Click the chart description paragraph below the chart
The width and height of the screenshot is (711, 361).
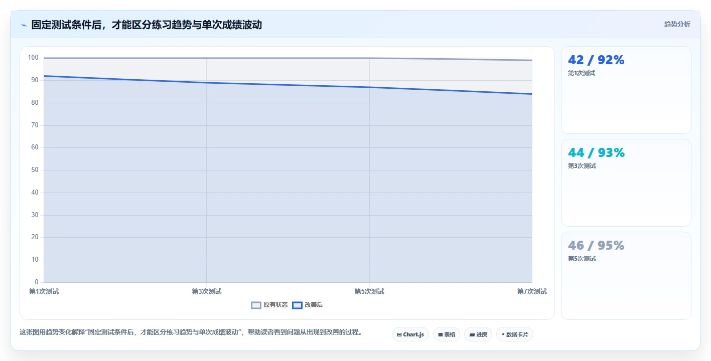(191, 332)
